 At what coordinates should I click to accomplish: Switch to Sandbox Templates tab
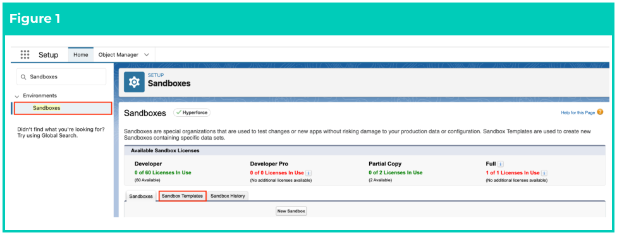(183, 196)
